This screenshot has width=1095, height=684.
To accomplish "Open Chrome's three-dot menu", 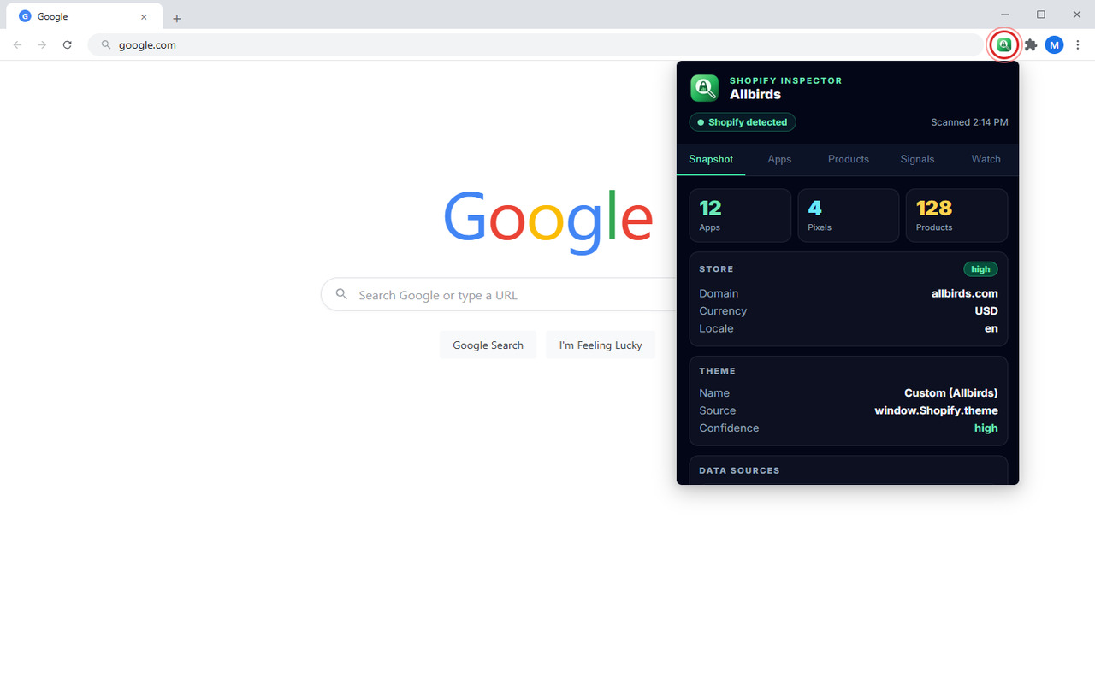I will coord(1078,44).
